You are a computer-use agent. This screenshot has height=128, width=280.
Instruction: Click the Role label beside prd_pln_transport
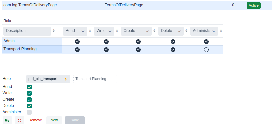click(x=7, y=79)
